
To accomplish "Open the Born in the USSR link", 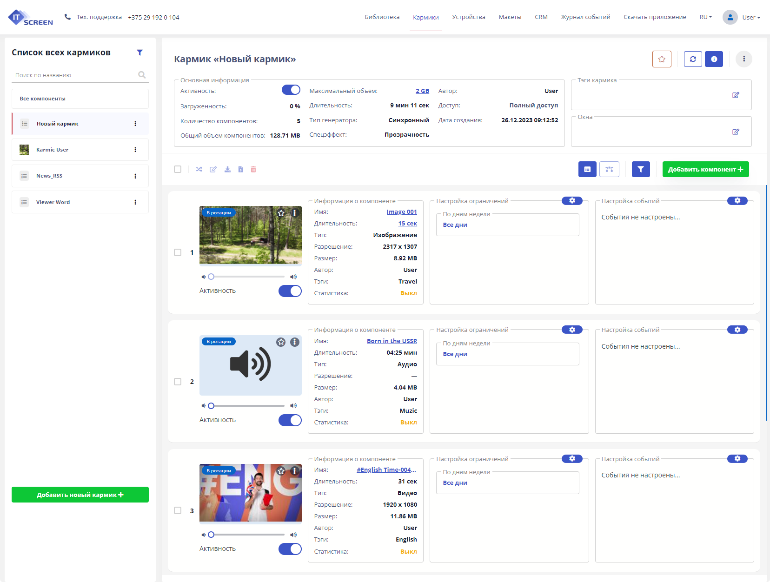I will (392, 341).
